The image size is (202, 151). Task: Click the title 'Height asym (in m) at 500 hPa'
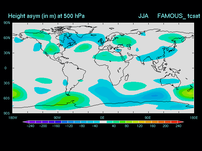[x=46, y=16]
